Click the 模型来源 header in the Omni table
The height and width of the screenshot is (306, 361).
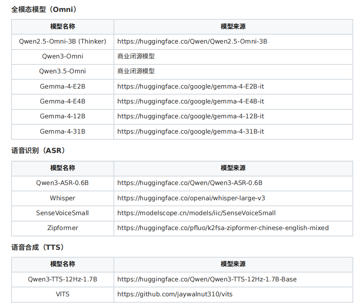tap(233, 27)
